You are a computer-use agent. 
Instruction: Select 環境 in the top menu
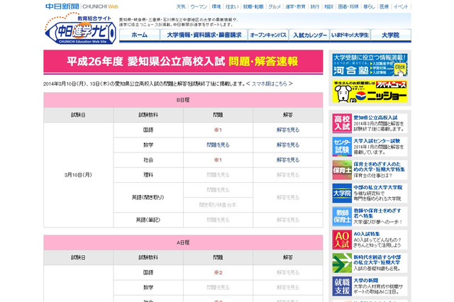click(x=216, y=6)
